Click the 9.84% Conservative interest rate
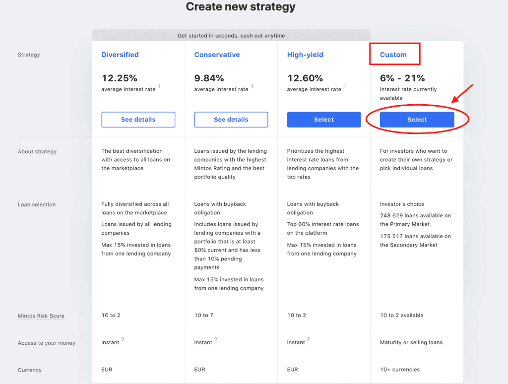508x384 pixels. point(209,78)
